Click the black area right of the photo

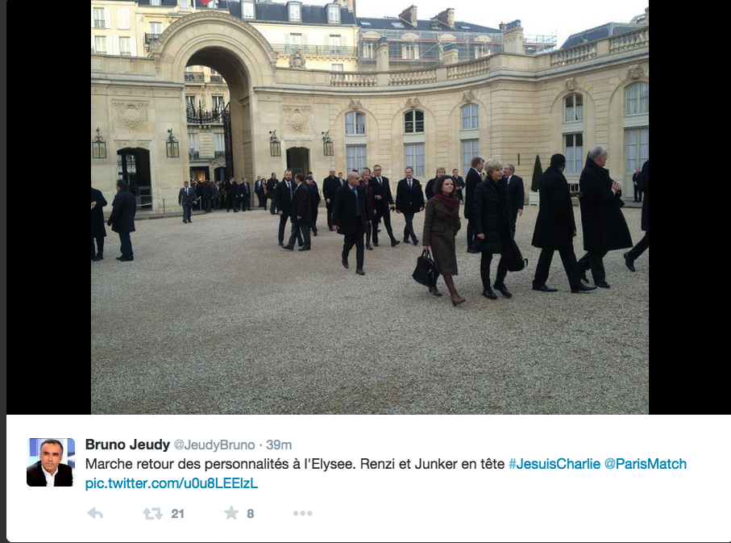coord(690,207)
